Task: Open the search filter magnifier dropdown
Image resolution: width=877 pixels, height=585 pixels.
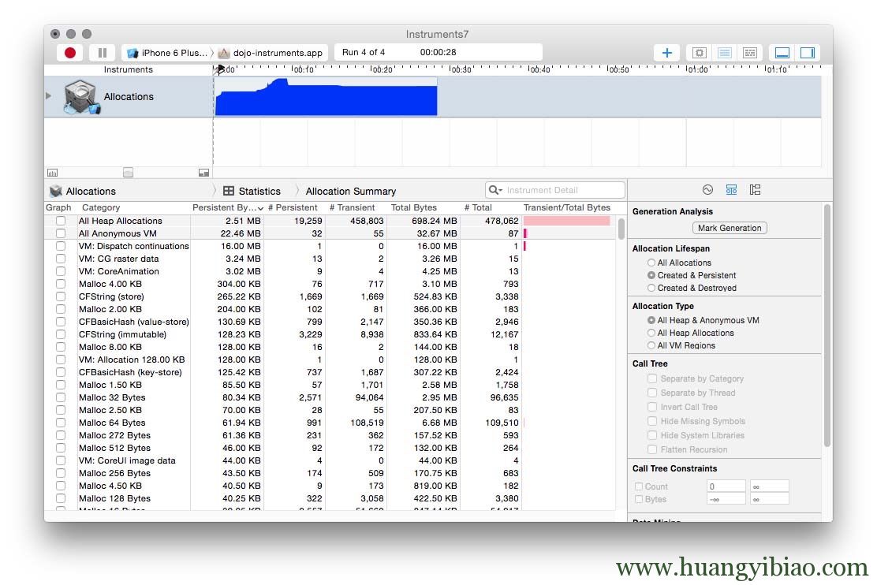Action: (495, 190)
